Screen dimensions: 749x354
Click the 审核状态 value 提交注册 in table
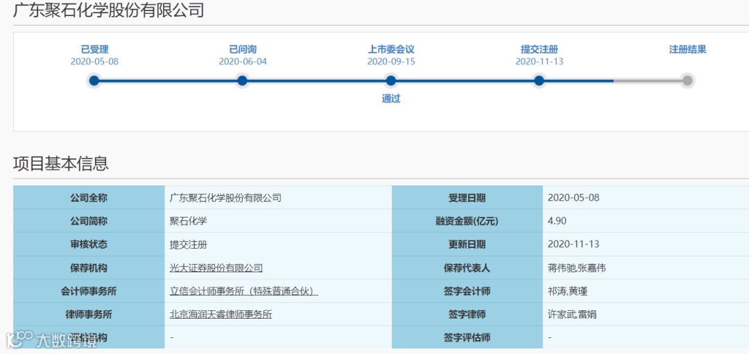189,245
